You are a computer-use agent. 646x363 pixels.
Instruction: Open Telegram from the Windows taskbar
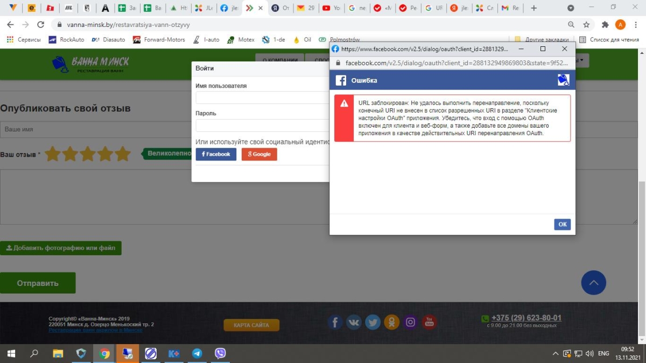(197, 354)
